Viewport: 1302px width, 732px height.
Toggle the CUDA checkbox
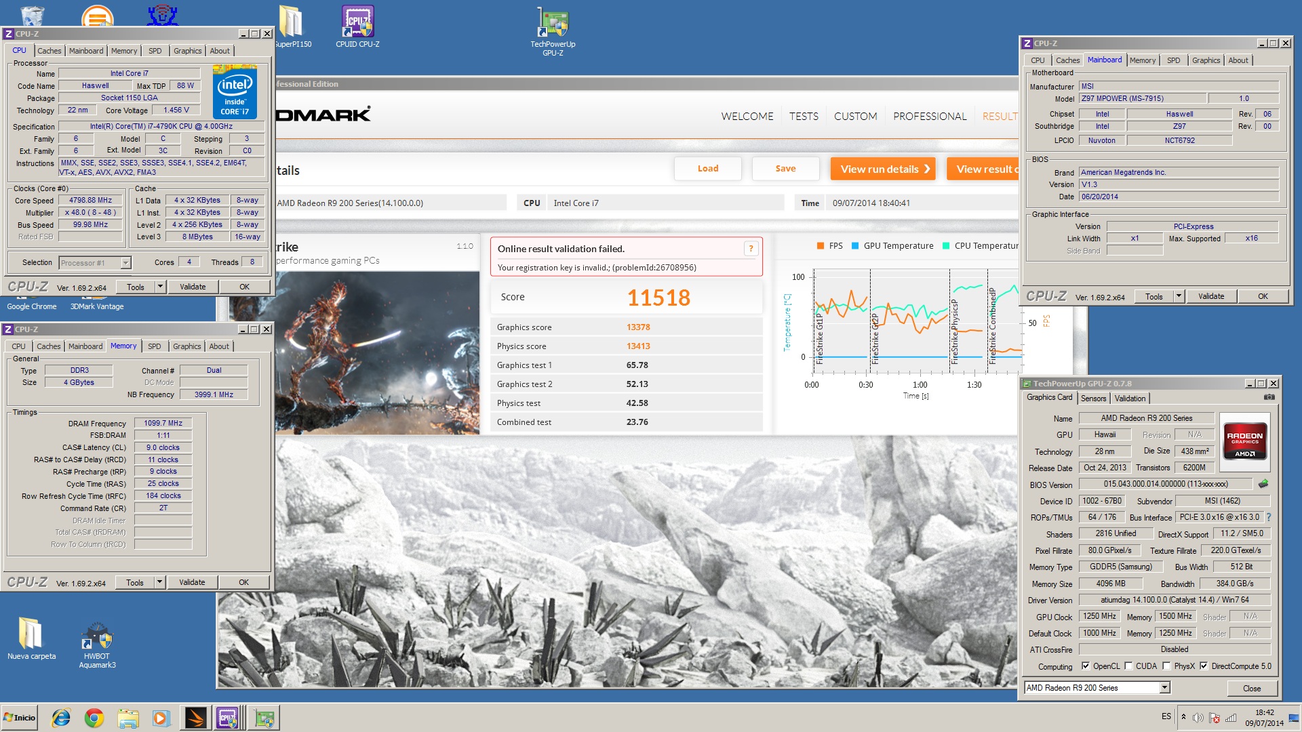1128,666
